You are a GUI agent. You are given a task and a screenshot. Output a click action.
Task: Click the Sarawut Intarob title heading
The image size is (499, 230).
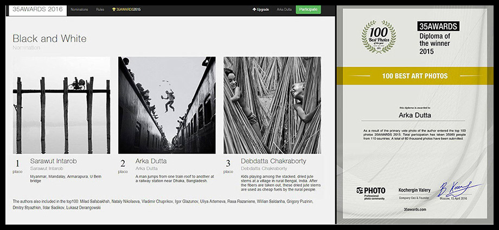(53, 161)
